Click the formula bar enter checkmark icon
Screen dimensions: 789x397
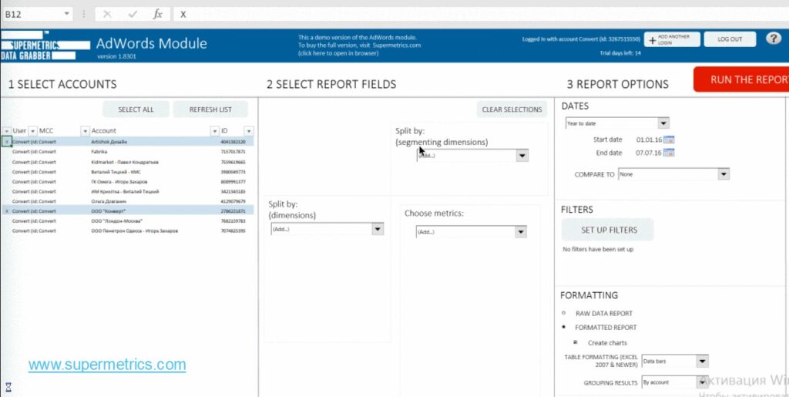point(133,14)
